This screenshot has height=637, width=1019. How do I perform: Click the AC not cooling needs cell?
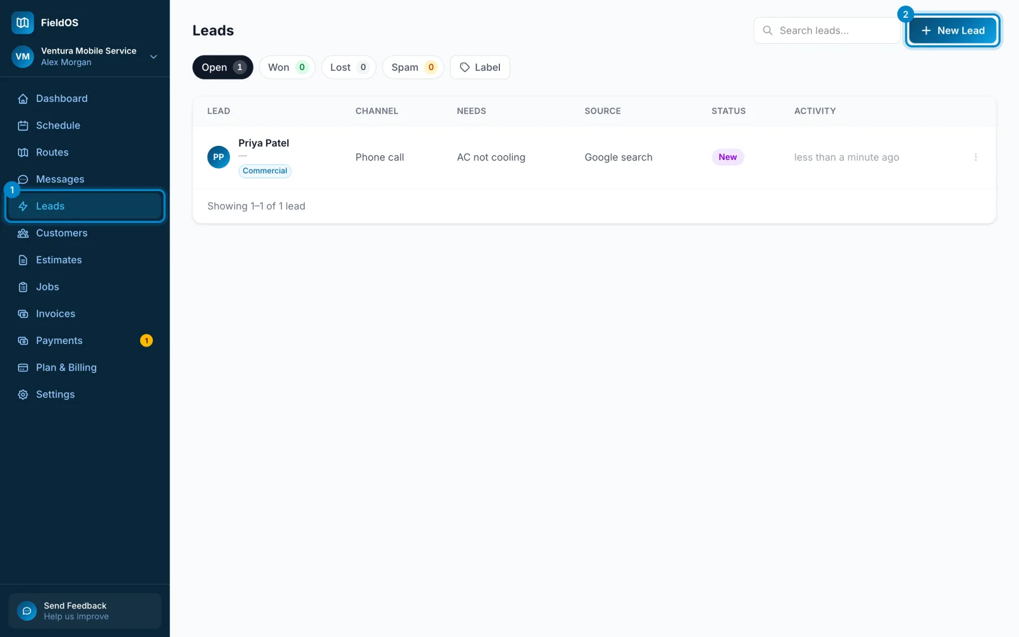coord(491,157)
